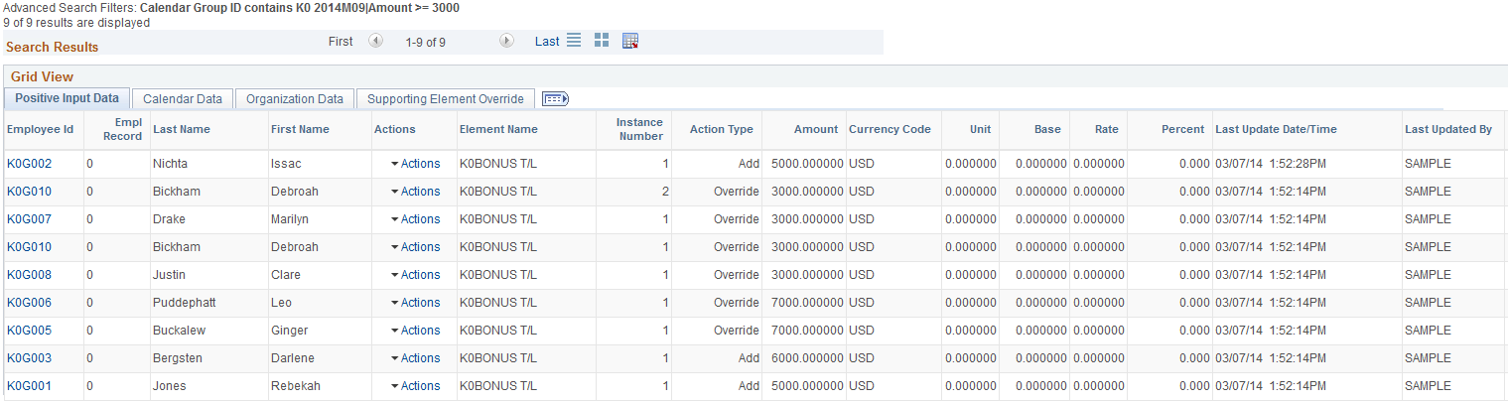Image resolution: width=1508 pixels, height=403 pixels.
Task: Open employee K0G003 link
Action: [29, 358]
